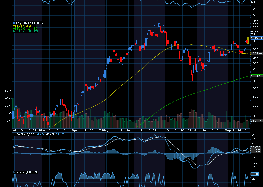Image resolution: width=263 pixels, height=187 pixels.
Task: Click the 26 date label before Jun
Action: click(x=128, y=130)
